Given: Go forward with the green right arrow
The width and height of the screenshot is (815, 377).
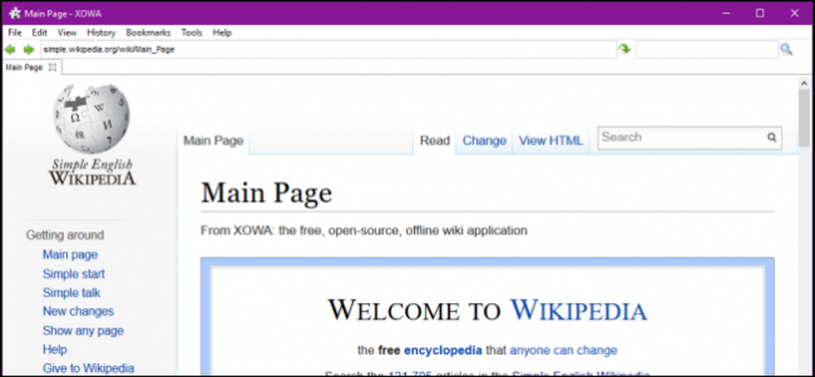Looking at the screenshot, I should tap(29, 50).
